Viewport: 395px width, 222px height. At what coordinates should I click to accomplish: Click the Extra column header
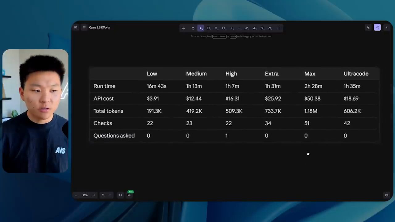coord(272,74)
